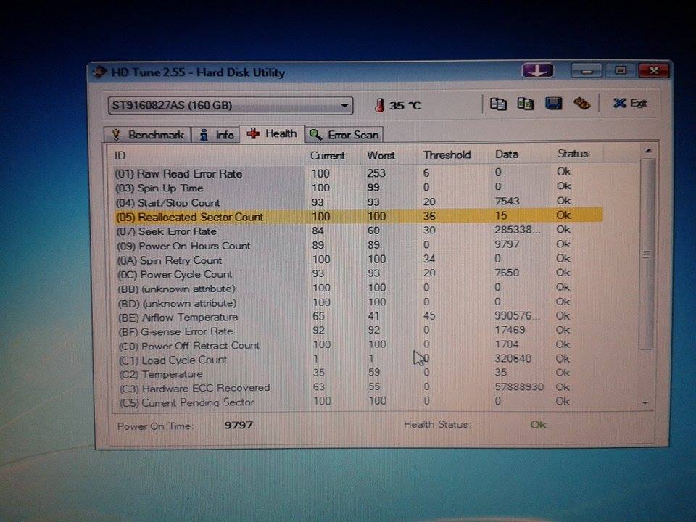Select the "(07) Seek Error Rate" row
This screenshot has height=522, width=696.
tap(357, 231)
